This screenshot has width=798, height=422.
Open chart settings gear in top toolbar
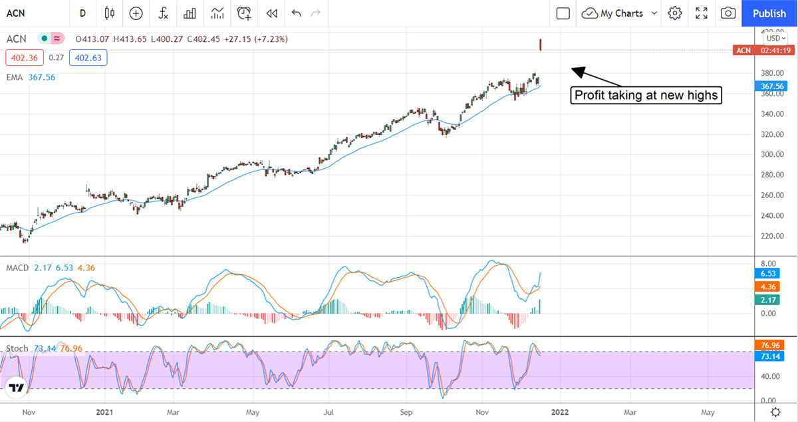coord(675,13)
